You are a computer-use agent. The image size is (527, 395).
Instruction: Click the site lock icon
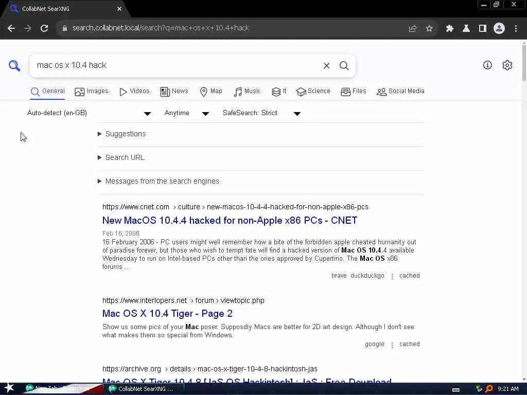[x=64, y=28]
